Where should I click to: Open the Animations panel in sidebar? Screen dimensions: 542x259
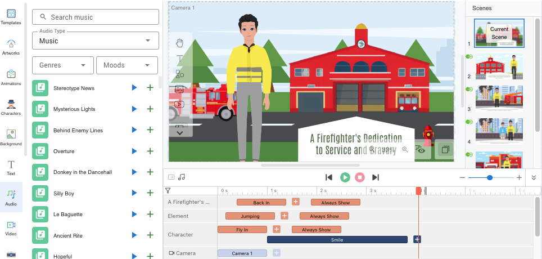pyautogui.click(x=11, y=76)
